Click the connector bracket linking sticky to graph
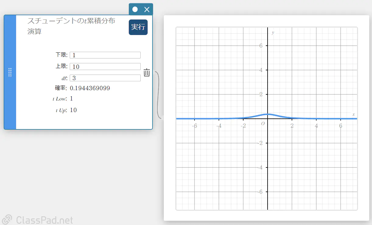The height and width of the screenshot is (225, 372). (157, 95)
